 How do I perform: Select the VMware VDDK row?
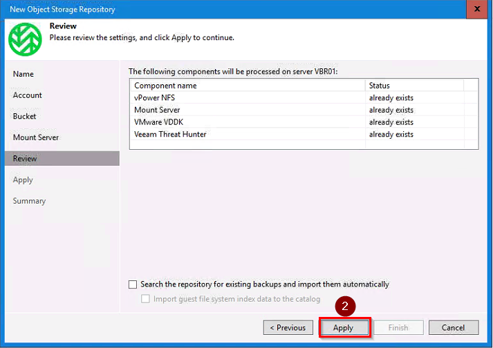tap(304, 122)
